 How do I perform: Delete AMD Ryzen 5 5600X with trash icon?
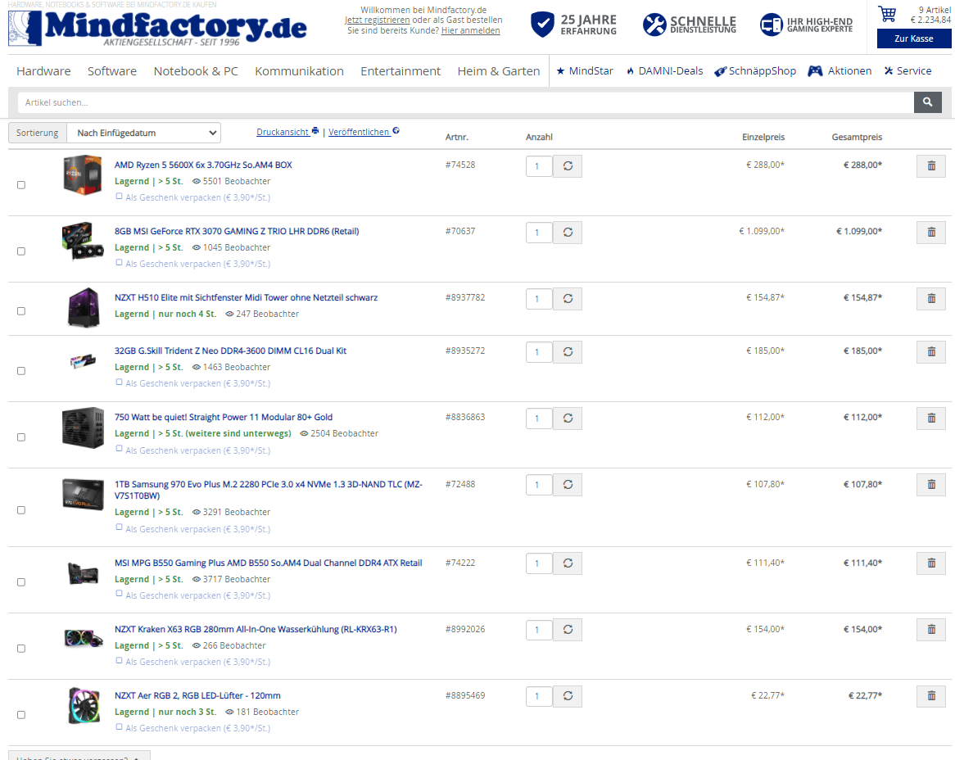931,166
